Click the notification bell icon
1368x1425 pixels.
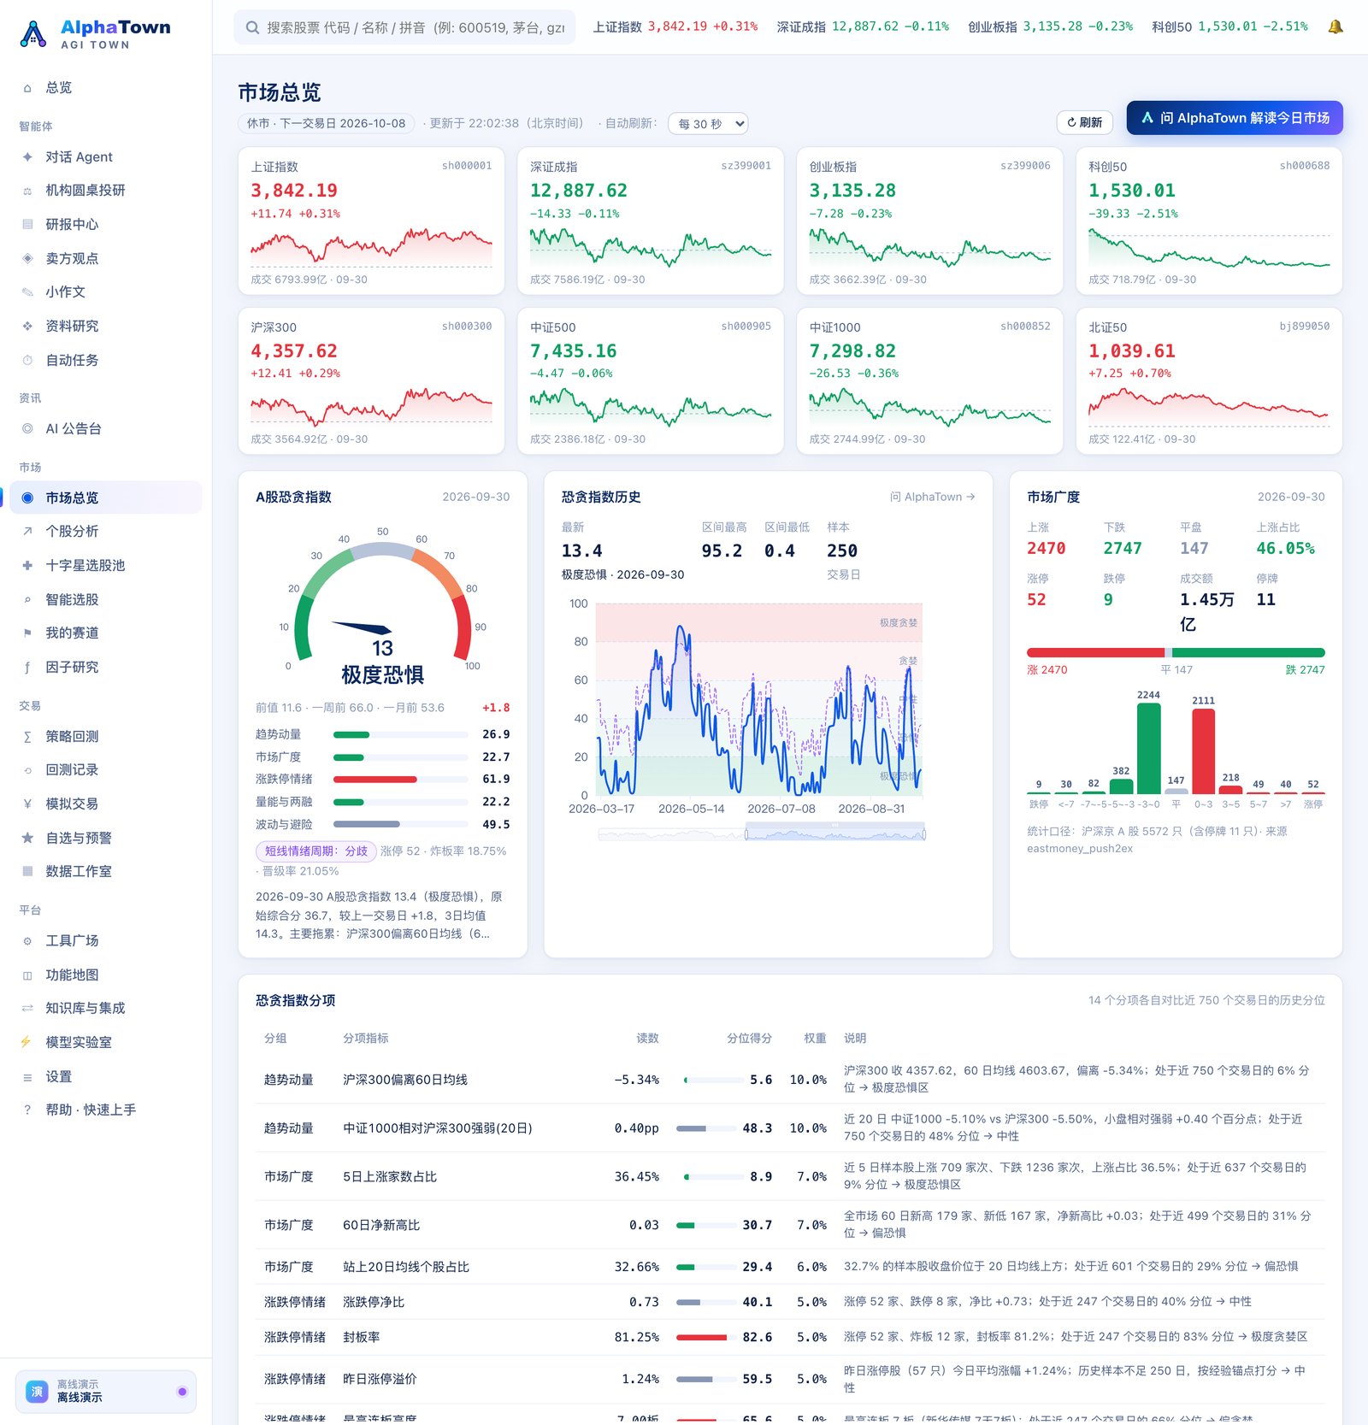point(1335,26)
